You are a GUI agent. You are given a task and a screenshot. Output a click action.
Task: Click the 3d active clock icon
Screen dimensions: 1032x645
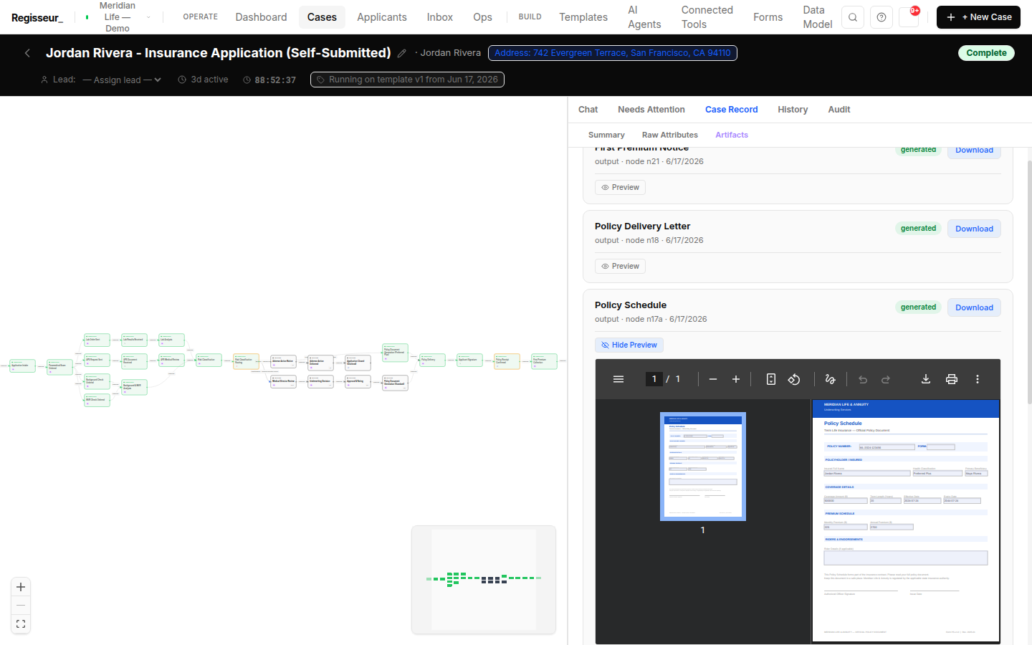pyautogui.click(x=182, y=80)
